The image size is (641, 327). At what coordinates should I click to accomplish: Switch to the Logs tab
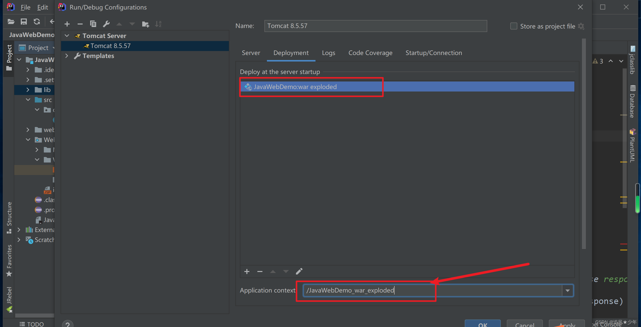pos(328,52)
